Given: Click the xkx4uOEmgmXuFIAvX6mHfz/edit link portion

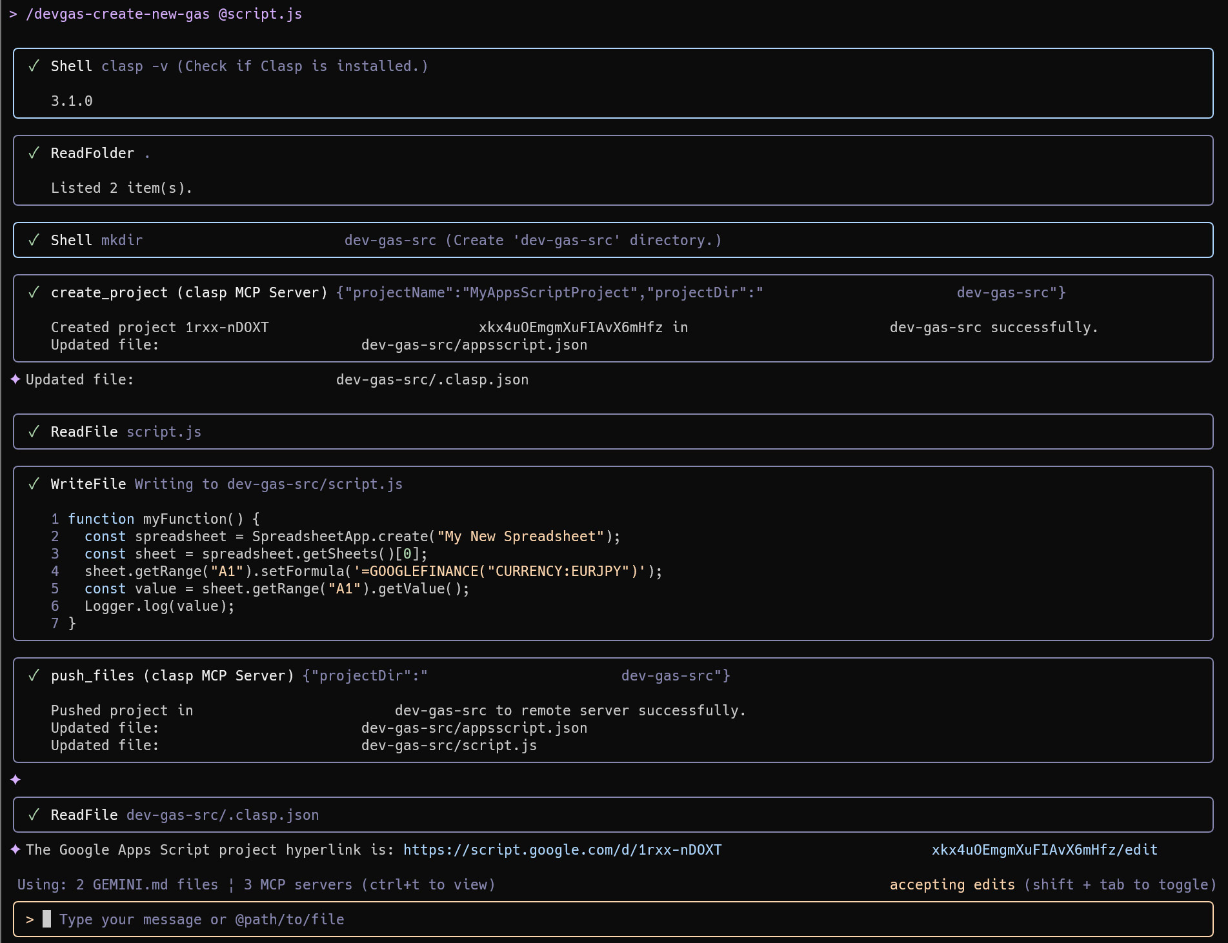Looking at the screenshot, I should pyautogui.click(x=1044, y=850).
